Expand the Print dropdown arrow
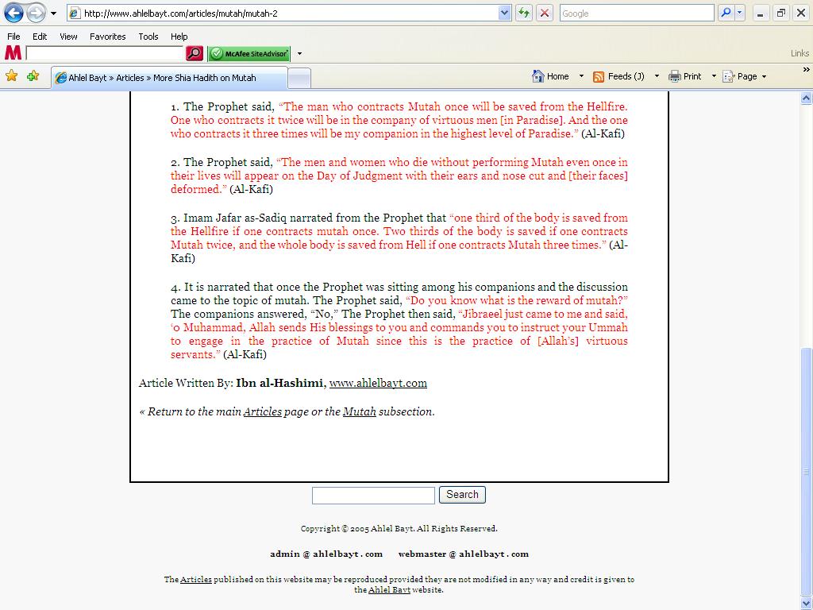This screenshot has width=813, height=610. pos(714,76)
